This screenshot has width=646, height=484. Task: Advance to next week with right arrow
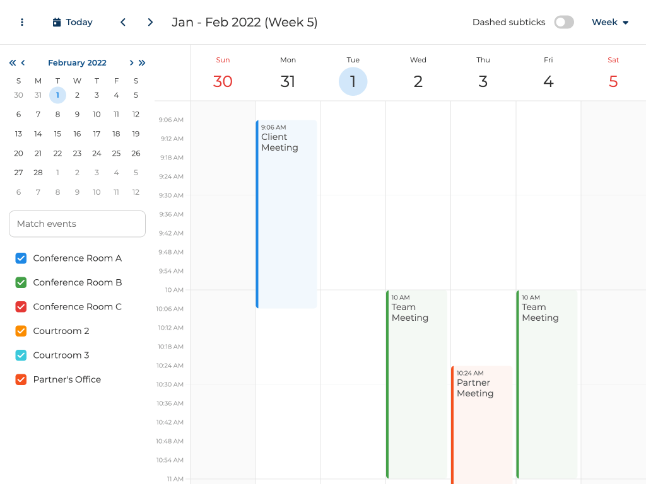click(150, 22)
